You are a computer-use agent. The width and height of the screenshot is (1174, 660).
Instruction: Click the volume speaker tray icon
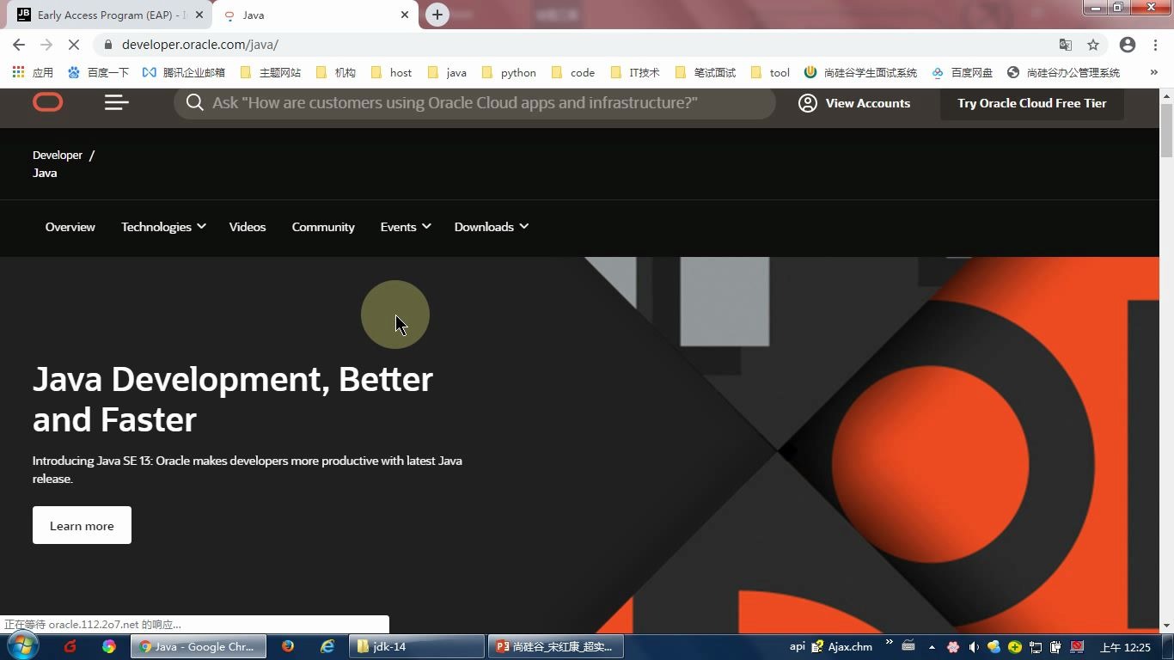pyautogui.click(x=974, y=647)
